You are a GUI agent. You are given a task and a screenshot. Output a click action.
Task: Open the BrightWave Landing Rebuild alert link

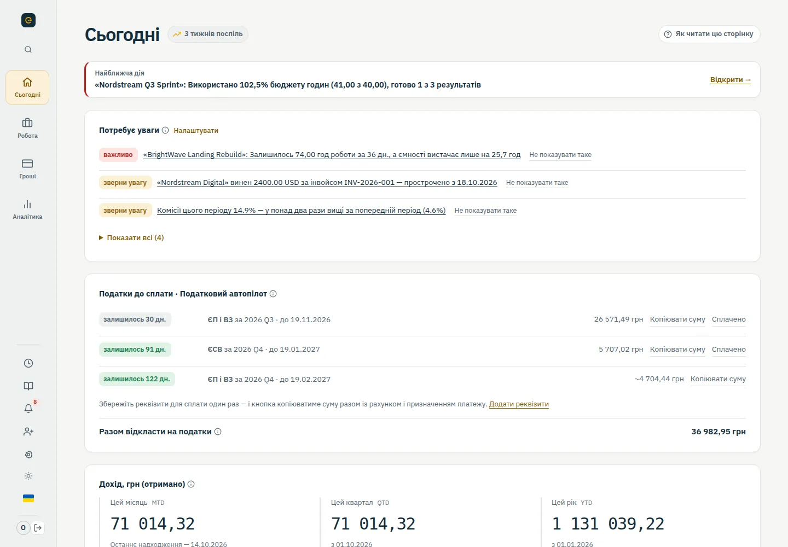tap(332, 155)
